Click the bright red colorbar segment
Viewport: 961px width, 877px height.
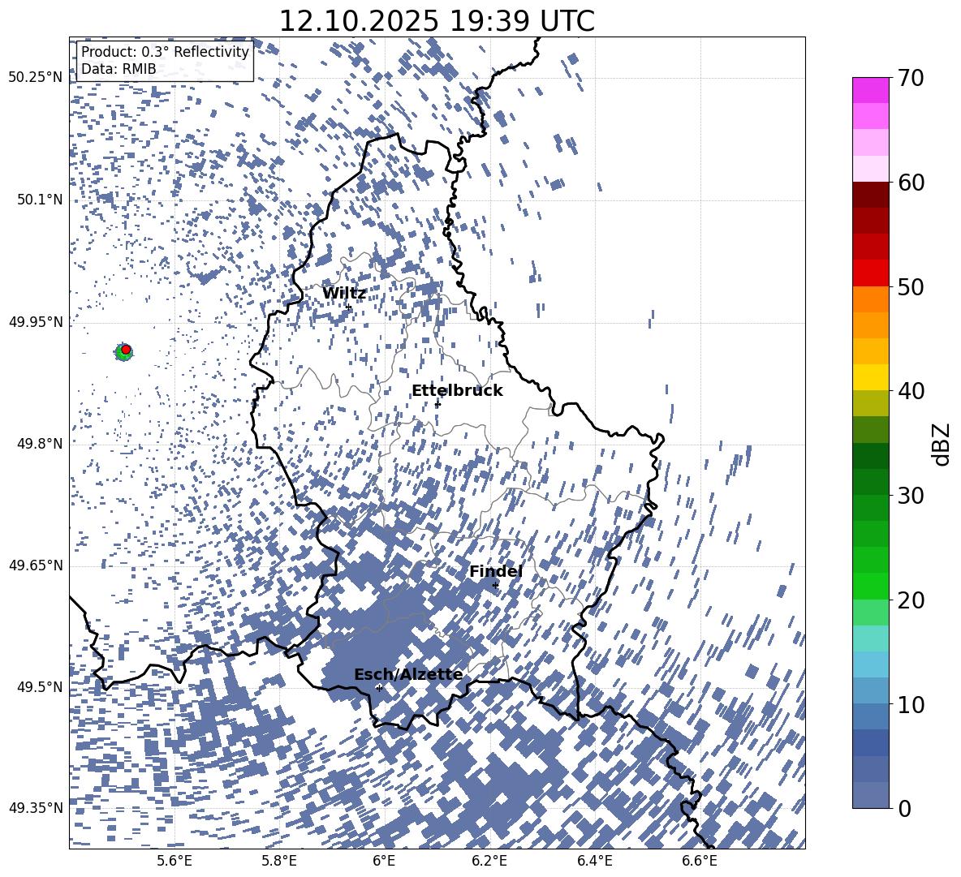(870, 273)
